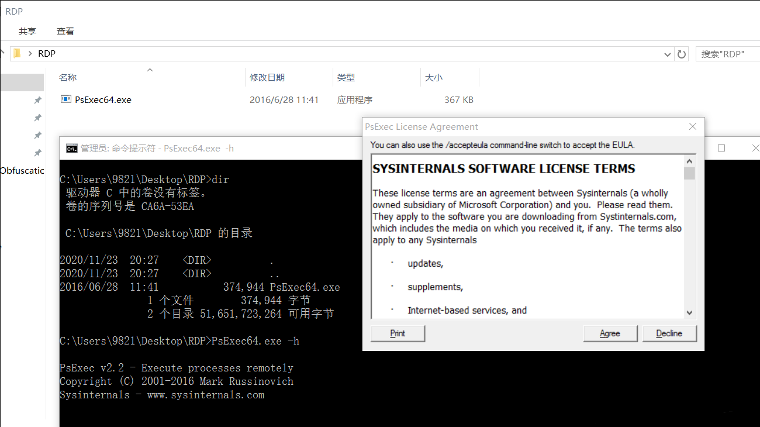Image resolution: width=760 pixels, height=427 pixels.
Task: Click the scroll-up arrow in license text
Action: (689, 161)
